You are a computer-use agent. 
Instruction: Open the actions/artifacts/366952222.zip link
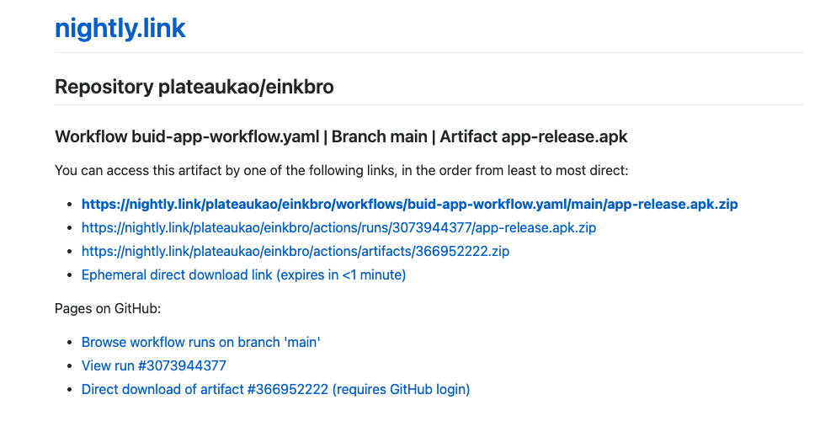tap(296, 251)
